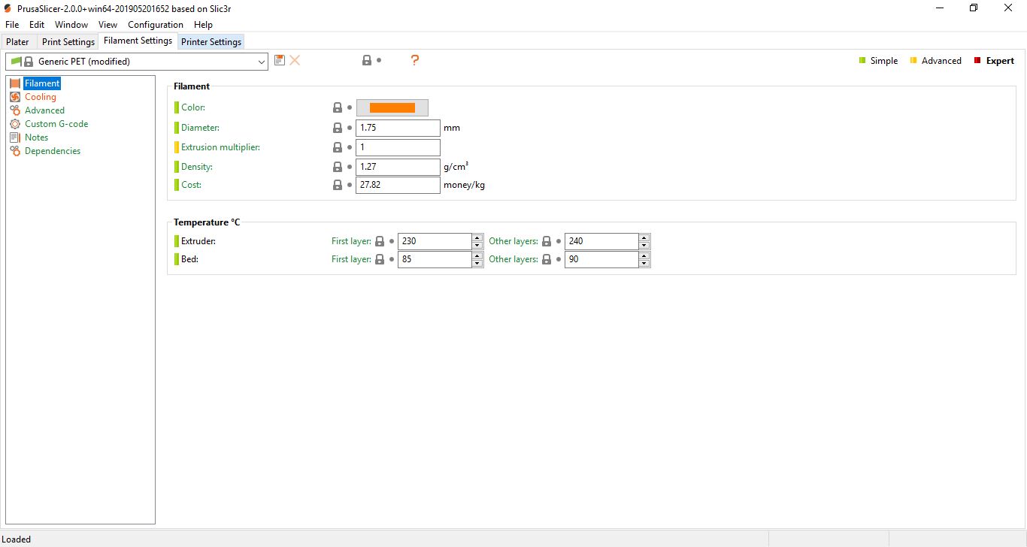The width and height of the screenshot is (1027, 547).
Task: Increase Extruder Other layers temperature with up arrow
Action: tap(644, 237)
